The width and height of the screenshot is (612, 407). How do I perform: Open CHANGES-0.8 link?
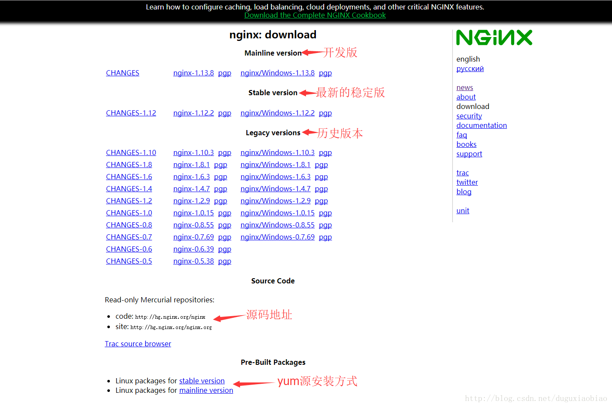[x=129, y=225]
